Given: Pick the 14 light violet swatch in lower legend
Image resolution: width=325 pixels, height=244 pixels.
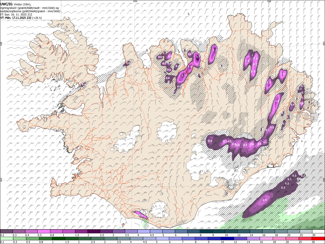Looking at the screenshot, I should [253, 239].
